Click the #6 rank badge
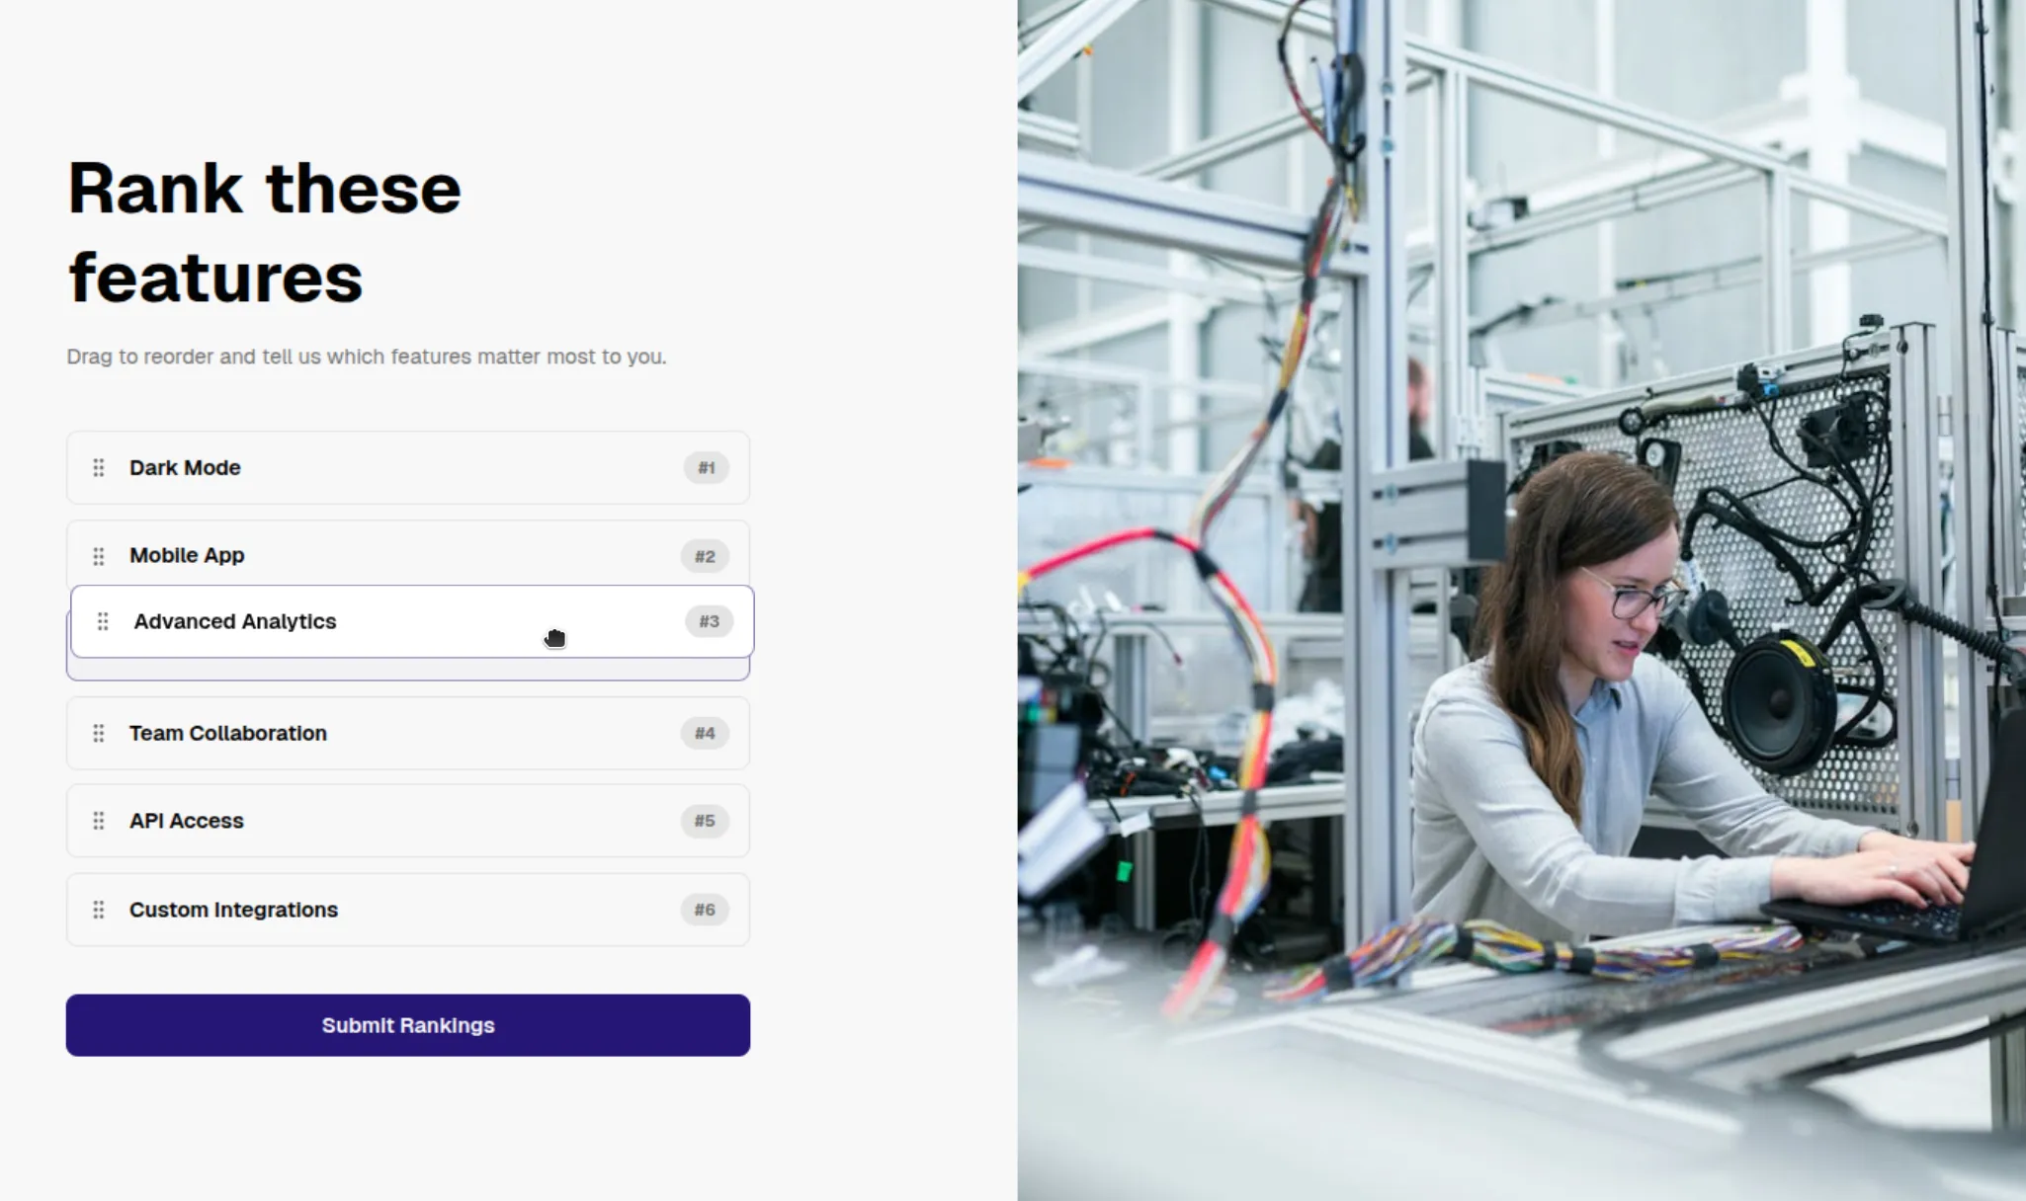2026x1201 pixels. (x=705, y=910)
